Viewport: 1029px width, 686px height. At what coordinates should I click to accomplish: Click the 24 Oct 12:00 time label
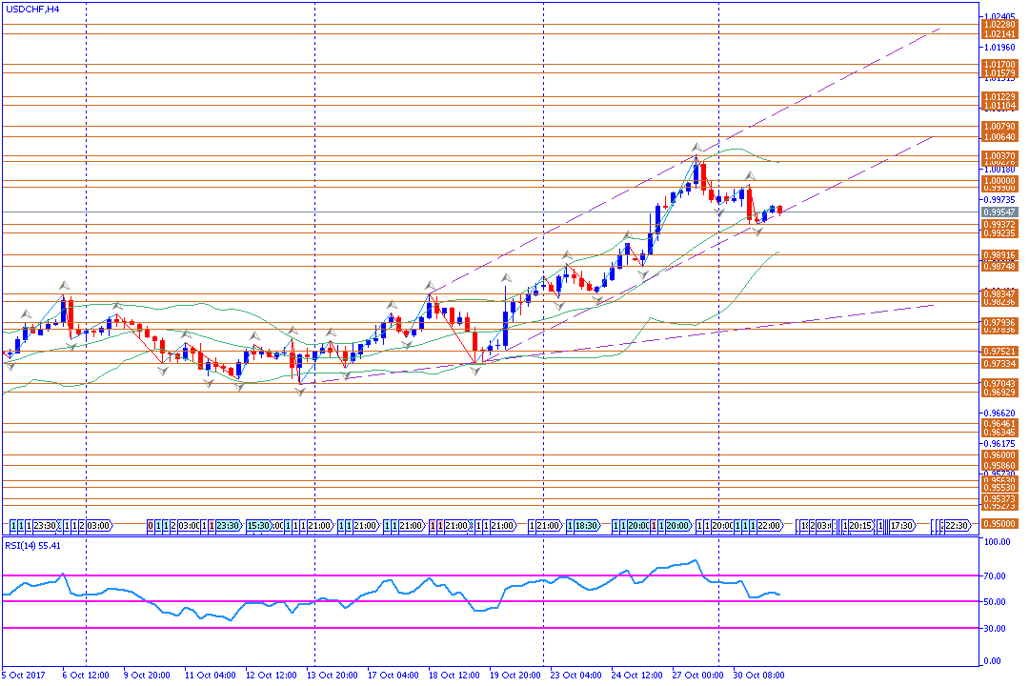pyautogui.click(x=636, y=675)
